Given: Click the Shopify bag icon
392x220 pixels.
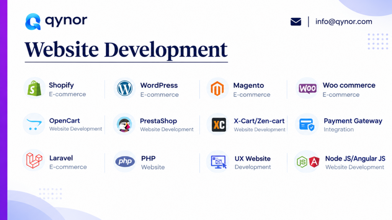Looking at the screenshot, I should [34, 88].
